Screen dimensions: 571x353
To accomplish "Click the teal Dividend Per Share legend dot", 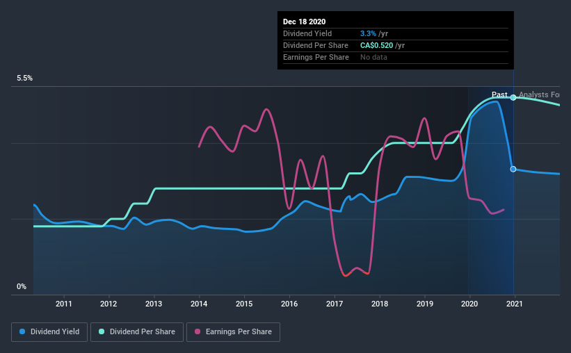I will (x=102, y=331).
